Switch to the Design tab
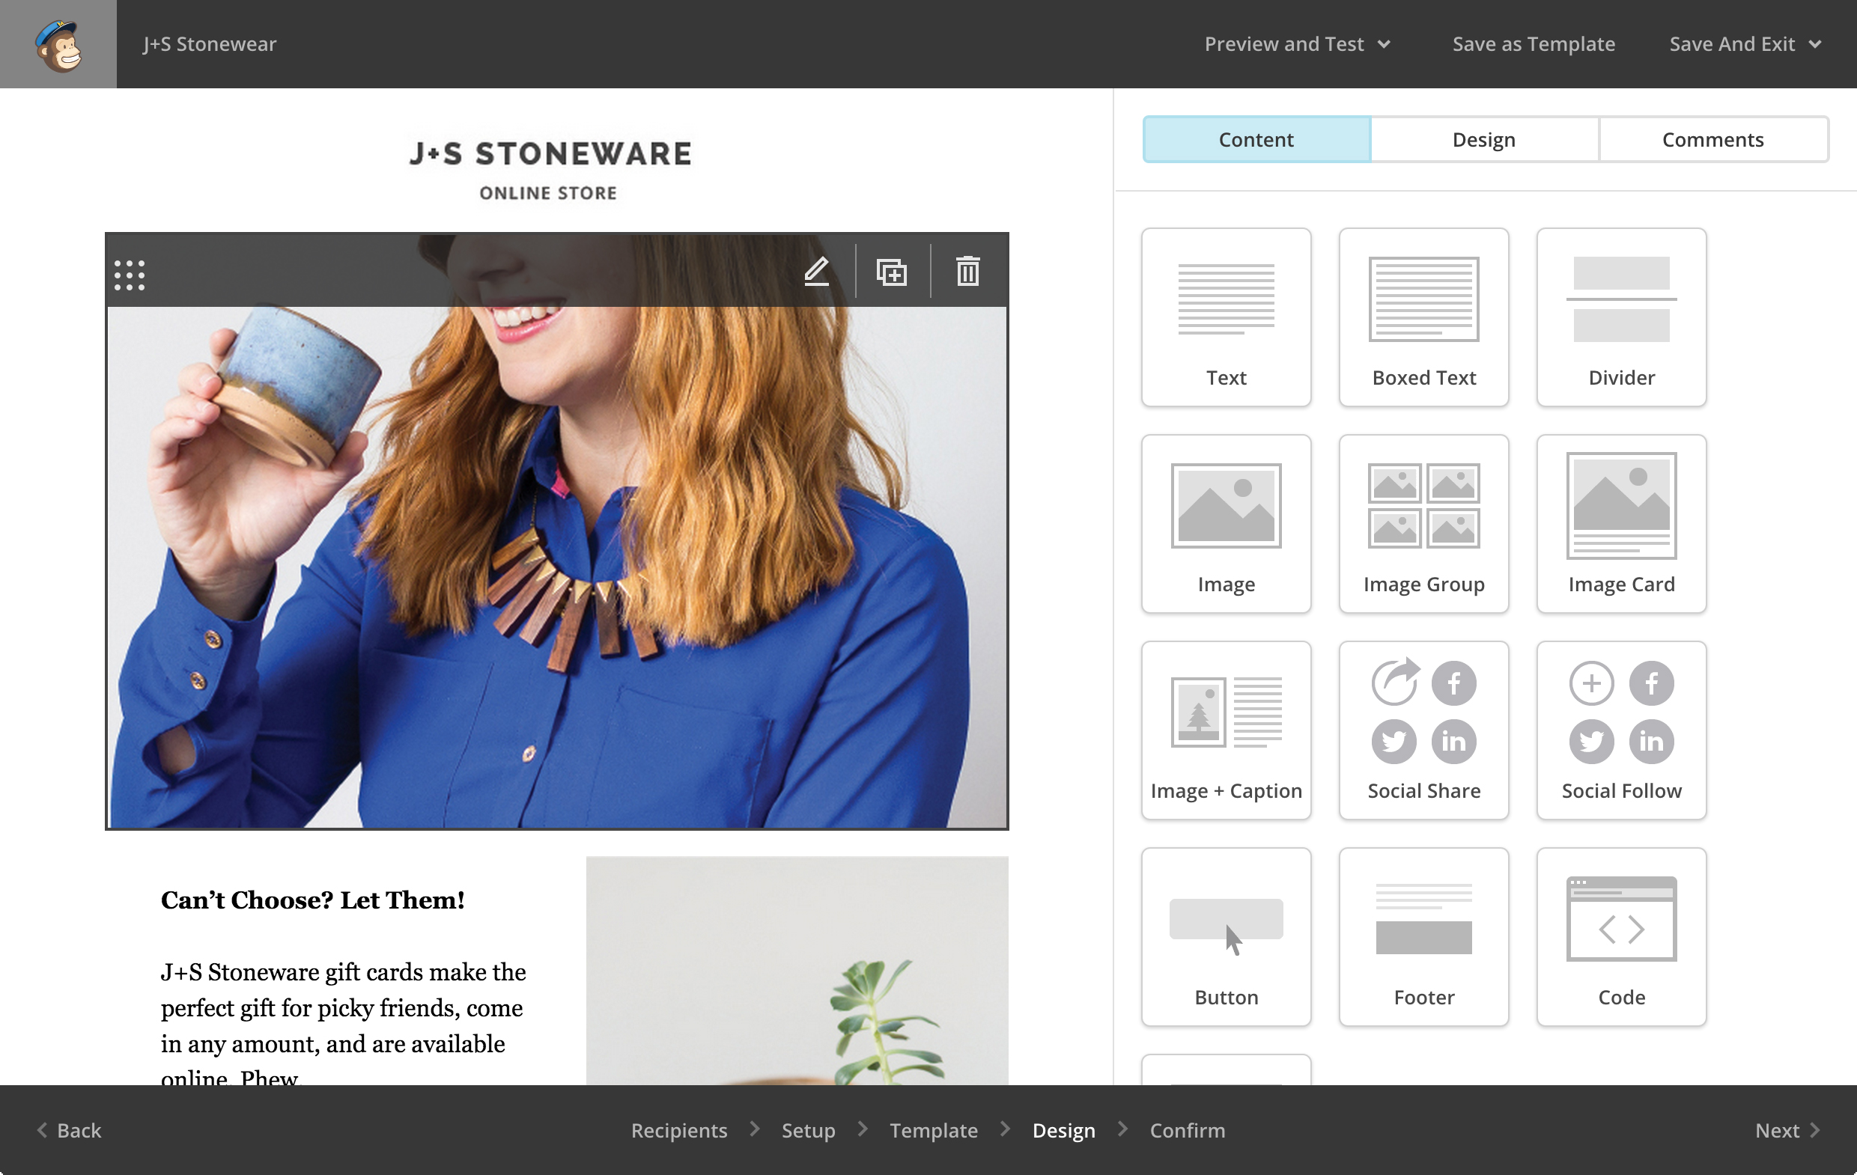 [1483, 138]
